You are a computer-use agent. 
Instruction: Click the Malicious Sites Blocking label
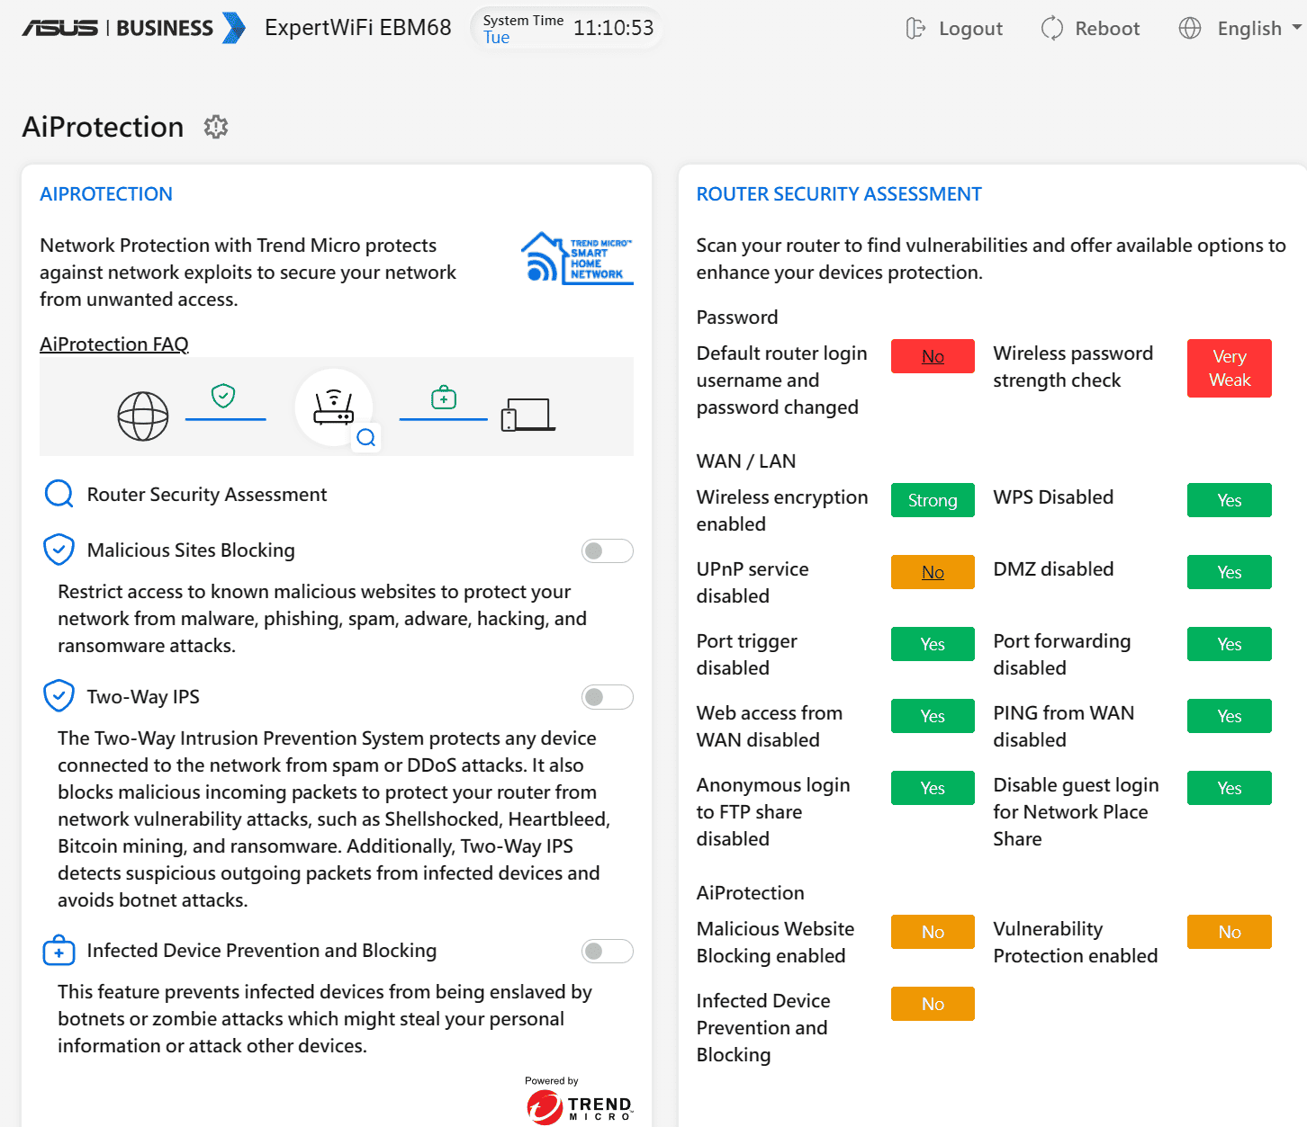(191, 550)
